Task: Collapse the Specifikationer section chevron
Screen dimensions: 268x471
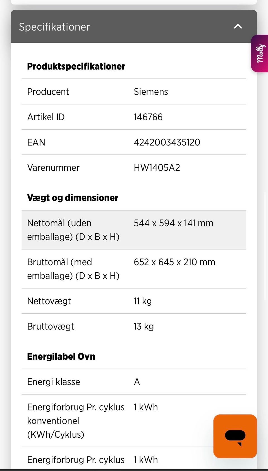Action: tap(238, 27)
